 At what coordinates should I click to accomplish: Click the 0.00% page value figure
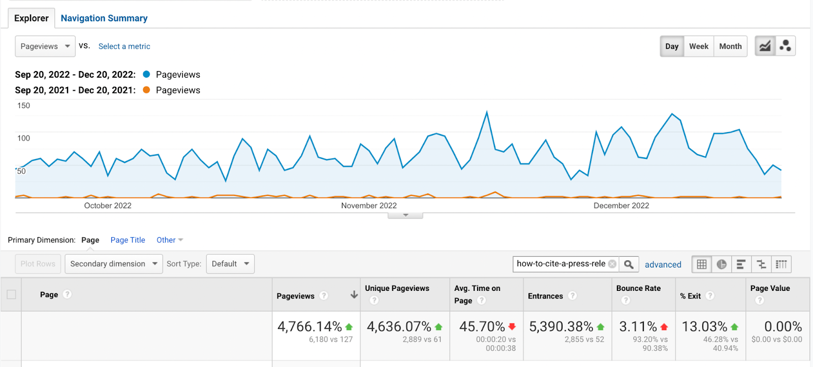tap(783, 326)
